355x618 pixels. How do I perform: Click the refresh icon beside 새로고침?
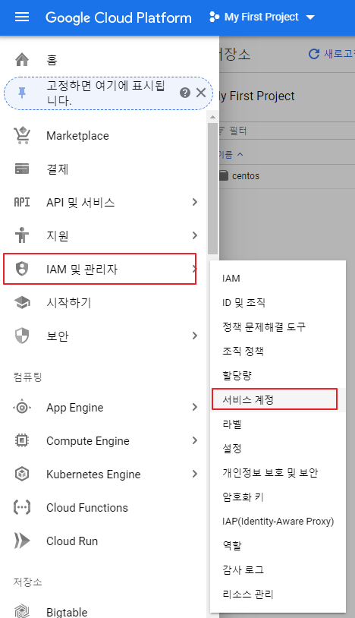[314, 54]
